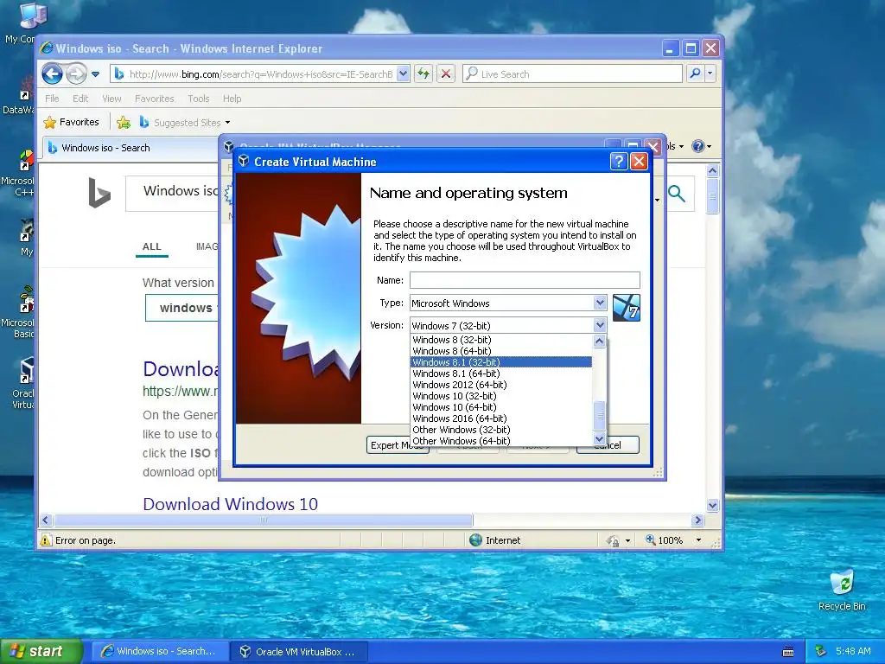Image resolution: width=885 pixels, height=664 pixels.
Task: Click the Version dropdown arrow
Action: (x=600, y=325)
